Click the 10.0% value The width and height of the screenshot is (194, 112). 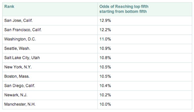pos(105,104)
